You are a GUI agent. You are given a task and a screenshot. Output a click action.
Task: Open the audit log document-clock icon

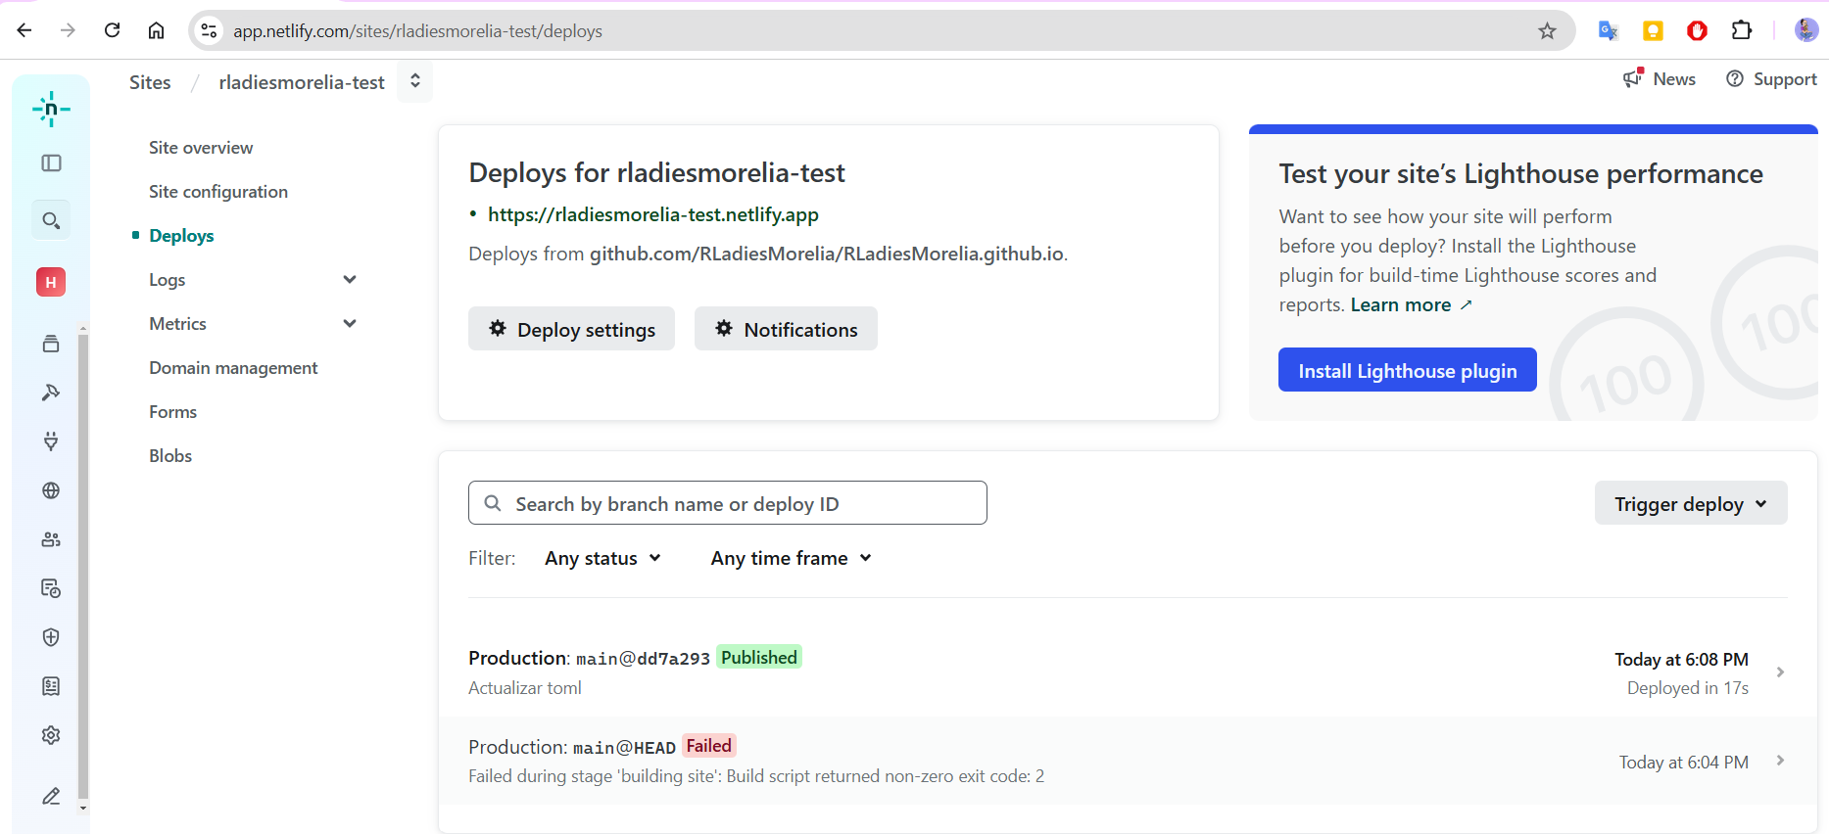[51, 588]
